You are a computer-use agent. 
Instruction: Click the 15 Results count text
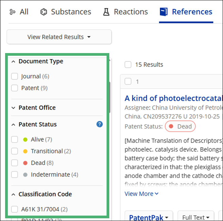149,65
